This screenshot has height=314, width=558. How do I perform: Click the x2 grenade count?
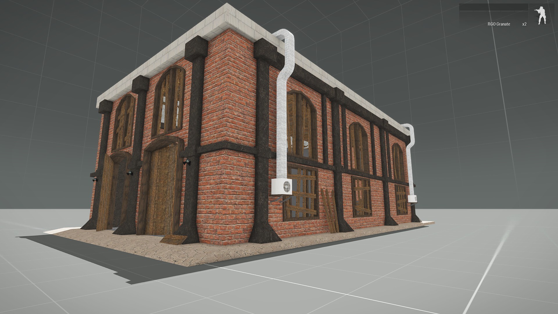(x=524, y=24)
